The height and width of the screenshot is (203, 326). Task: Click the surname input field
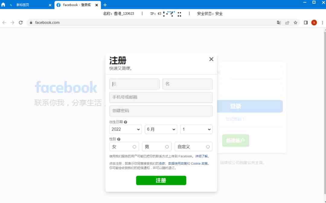tap(134, 84)
